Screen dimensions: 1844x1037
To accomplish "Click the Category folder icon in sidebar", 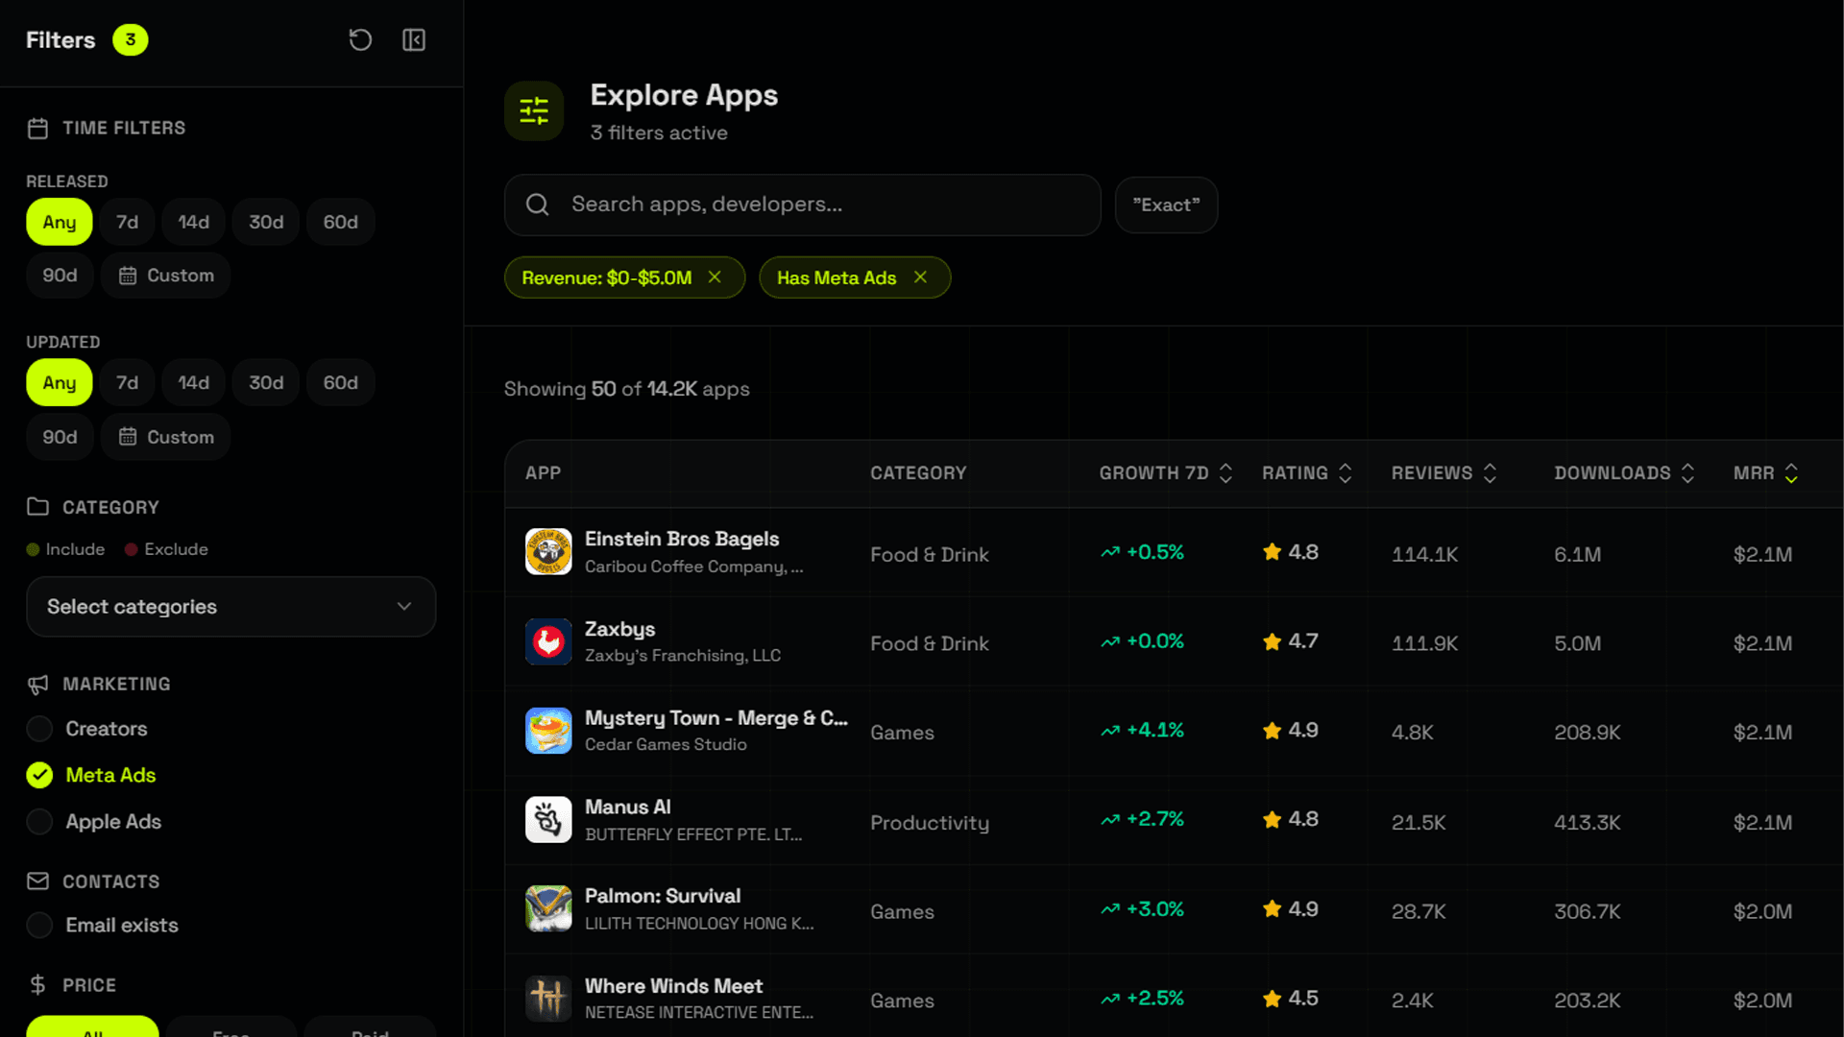I will [x=37, y=507].
